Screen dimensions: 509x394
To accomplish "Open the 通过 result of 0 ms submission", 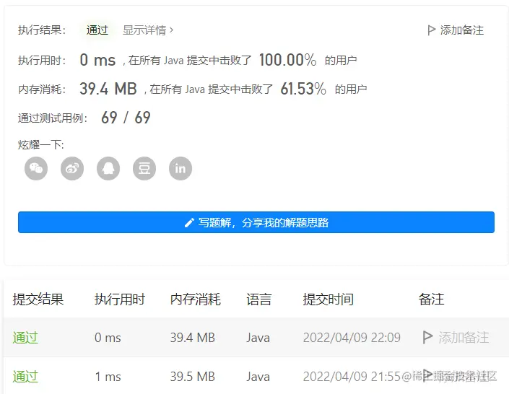I will pyautogui.click(x=25, y=338).
